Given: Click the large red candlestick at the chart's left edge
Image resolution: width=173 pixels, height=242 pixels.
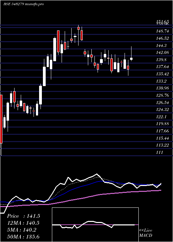Looking at the screenshot, I should [x=1, y=119].
